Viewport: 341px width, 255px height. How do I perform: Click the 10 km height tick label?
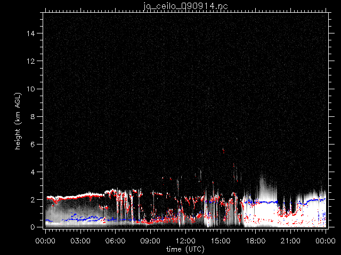tap(31, 89)
